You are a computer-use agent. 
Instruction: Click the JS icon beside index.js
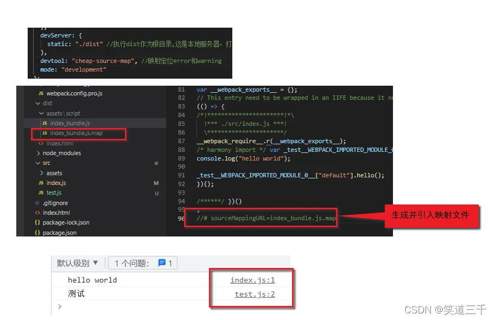[41, 183]
